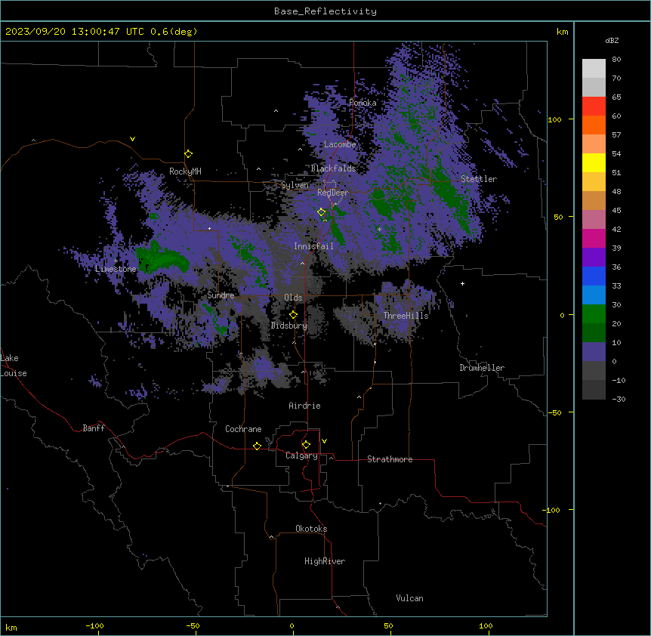651x636 pixels.
Task: Click the yellow marker south of RedDeer
Action: click(321, 212)
